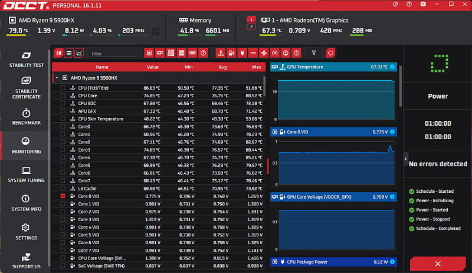Check the CPU Core temperature checkbox

(x=63, y=96)
